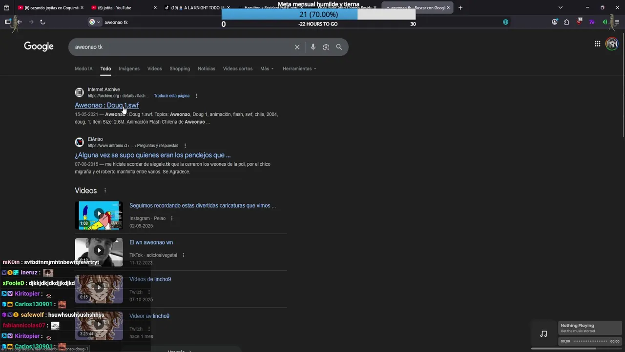The height and width of the screenshot is (352, 625).
Task: Open Videor av lincho9 link
Action: pyautogui.click(x=149, y=316)
